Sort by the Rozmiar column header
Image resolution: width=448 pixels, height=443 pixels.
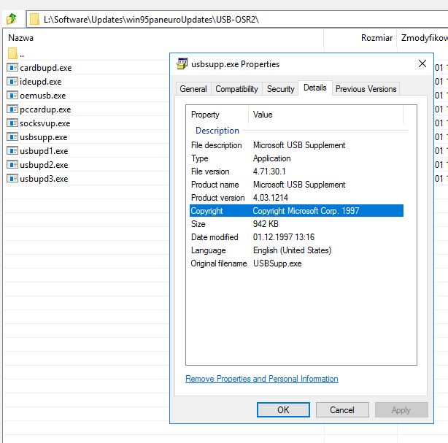tap(360, 38)
